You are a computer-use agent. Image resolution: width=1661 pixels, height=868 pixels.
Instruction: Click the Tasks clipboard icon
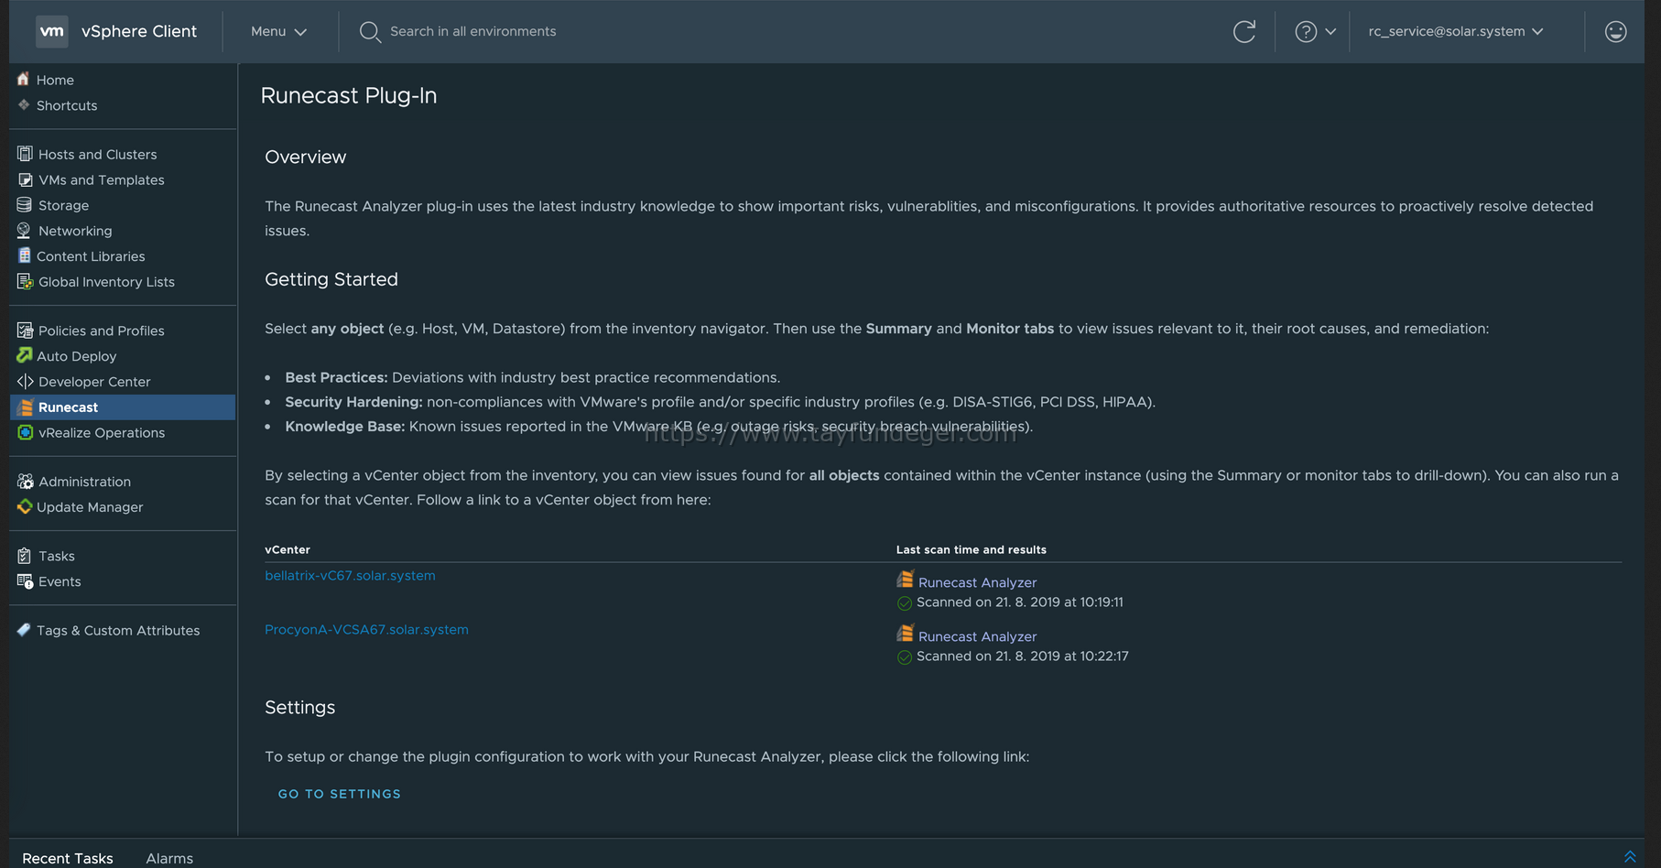[x=25, y=556]
